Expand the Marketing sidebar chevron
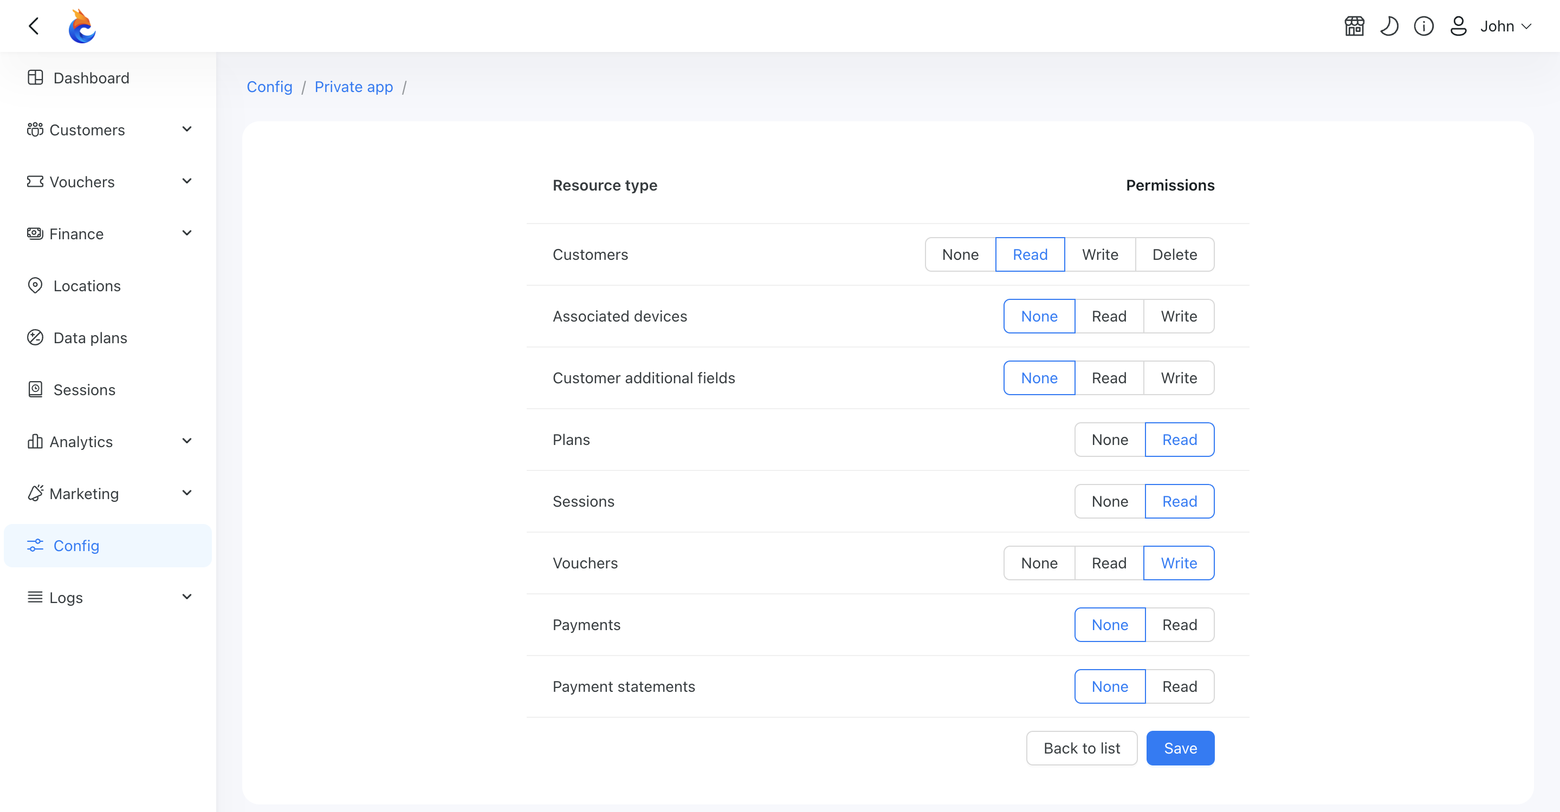Image resolution: width=1560 pixels, height=812 pixels. coord(187,493)
